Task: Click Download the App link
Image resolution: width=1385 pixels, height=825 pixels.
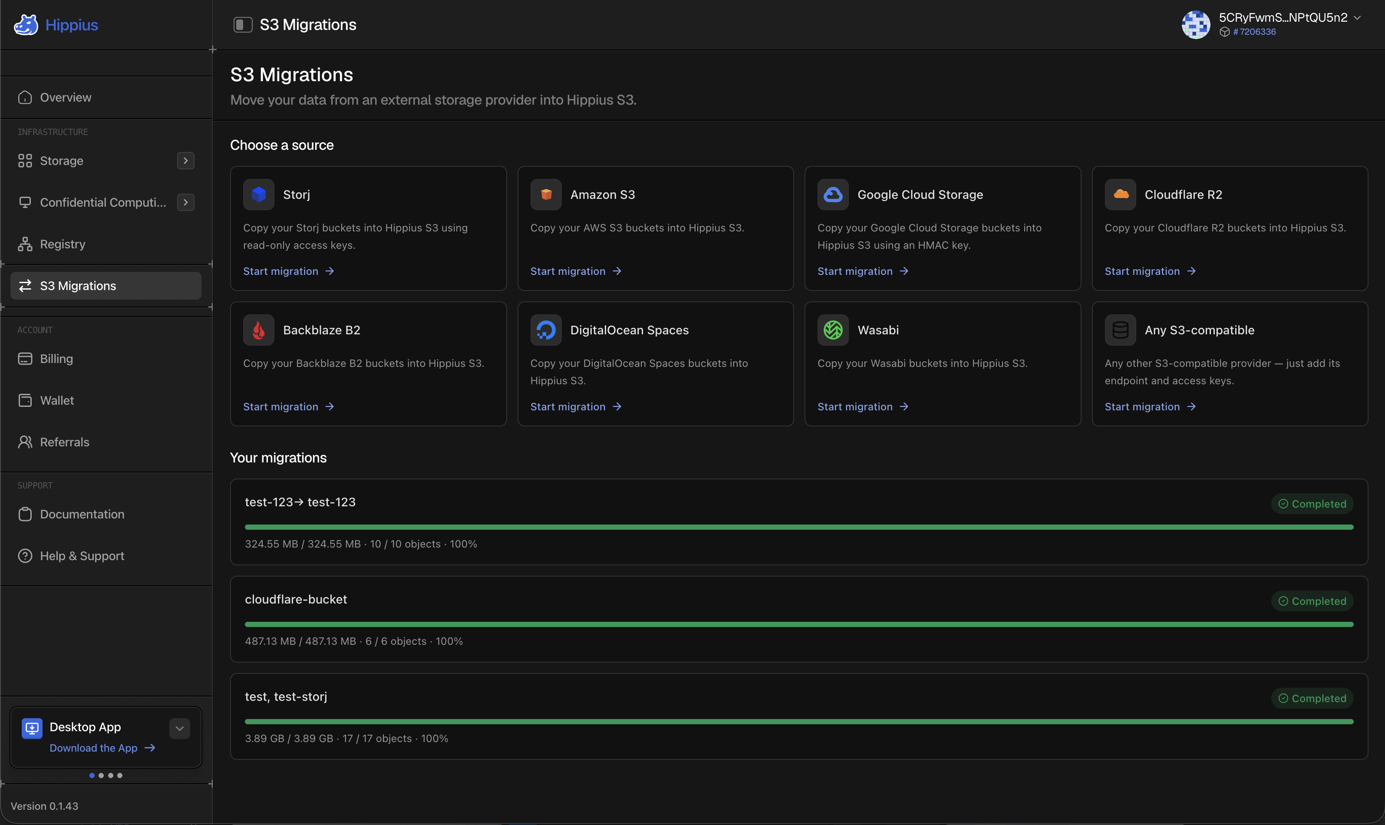Action: 102,748
